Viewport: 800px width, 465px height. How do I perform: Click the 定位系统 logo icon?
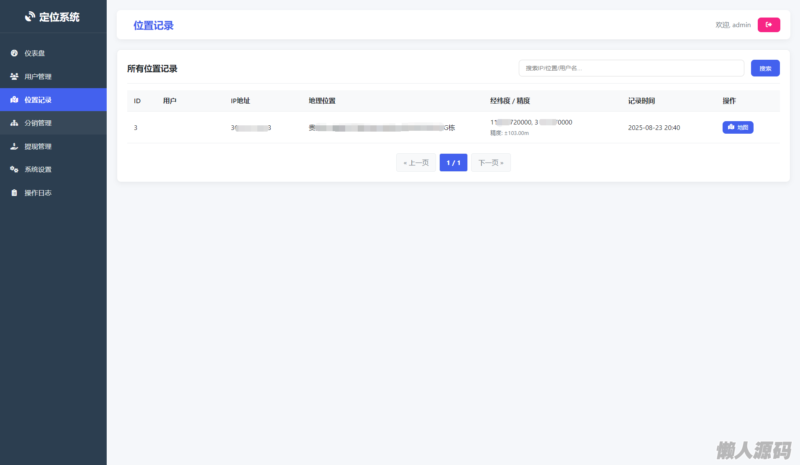[x=30, y=17]
